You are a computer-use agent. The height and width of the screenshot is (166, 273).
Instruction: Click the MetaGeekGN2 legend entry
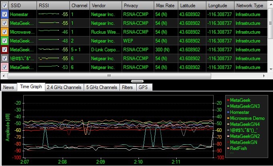[243, 136]
